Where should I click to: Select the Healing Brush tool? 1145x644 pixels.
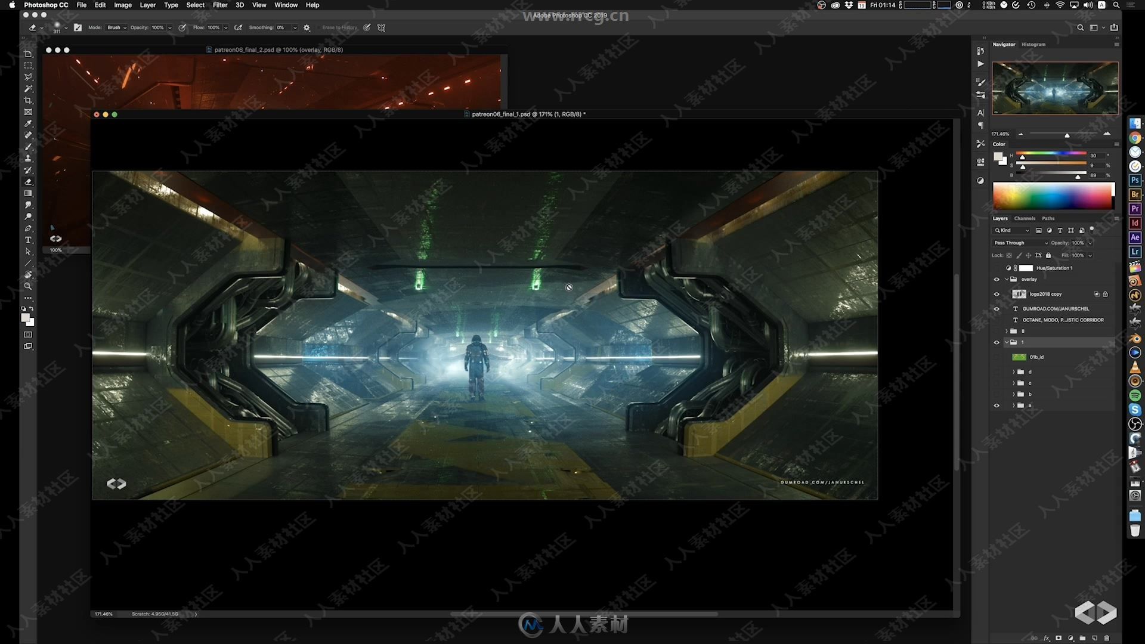click(28, 135)
